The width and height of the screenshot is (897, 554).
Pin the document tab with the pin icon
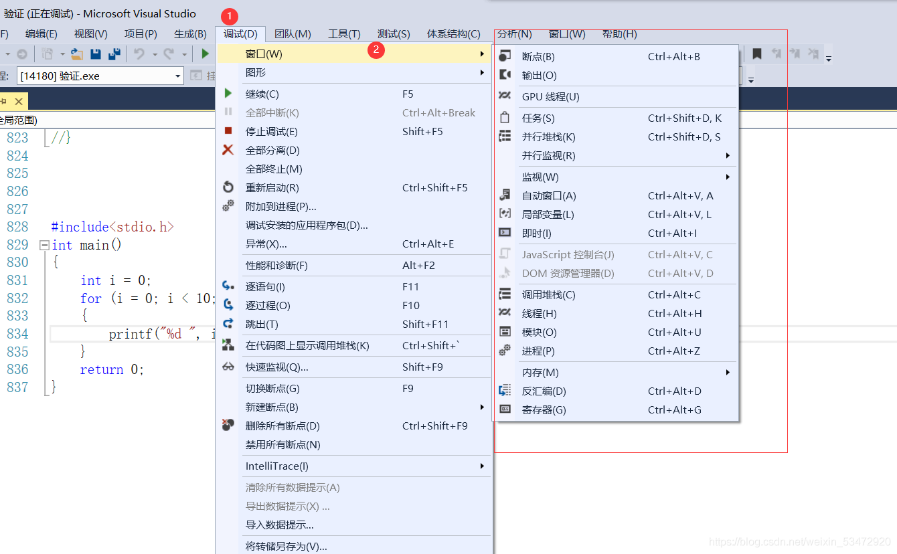(3, 102)
